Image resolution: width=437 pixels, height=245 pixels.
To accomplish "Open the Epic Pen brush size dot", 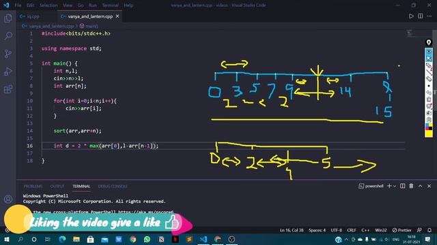I will click(x=429, y=86).
